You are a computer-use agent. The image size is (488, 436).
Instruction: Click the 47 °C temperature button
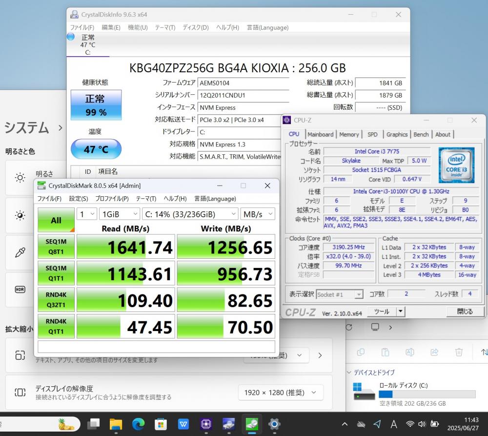point(96,149)
